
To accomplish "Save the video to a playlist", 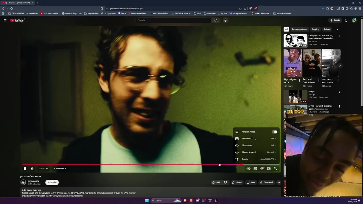I will click(251, 182).
